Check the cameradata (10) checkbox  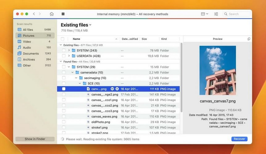pos(64,72)
